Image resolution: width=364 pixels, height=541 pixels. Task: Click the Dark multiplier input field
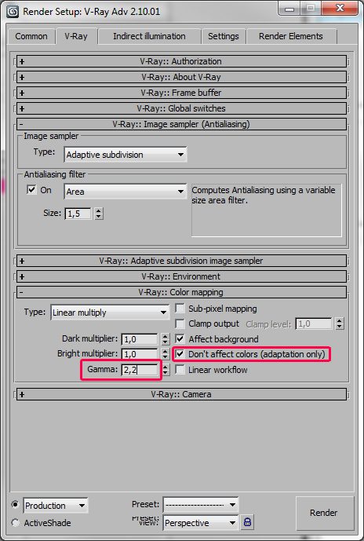[x=140, y=339]
